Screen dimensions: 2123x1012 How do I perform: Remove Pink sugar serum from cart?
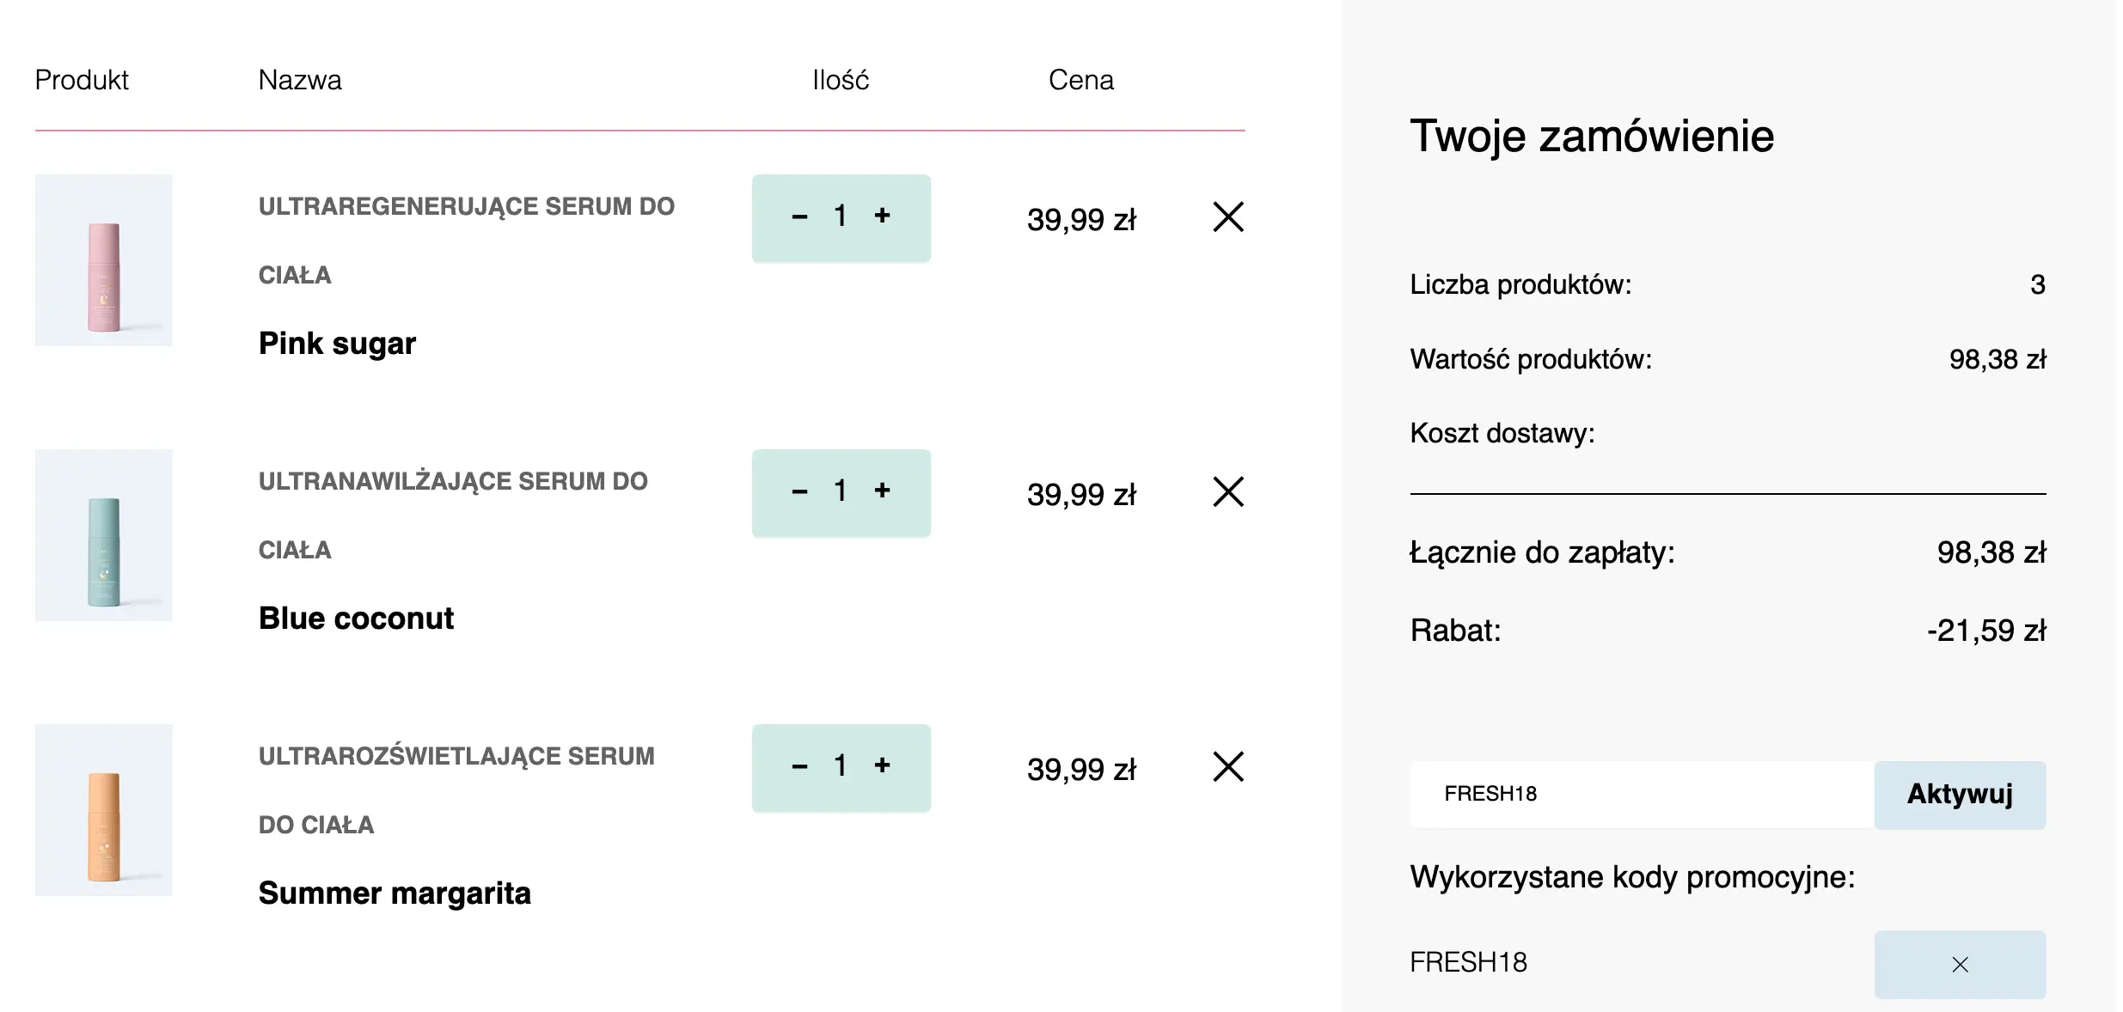1228,217
